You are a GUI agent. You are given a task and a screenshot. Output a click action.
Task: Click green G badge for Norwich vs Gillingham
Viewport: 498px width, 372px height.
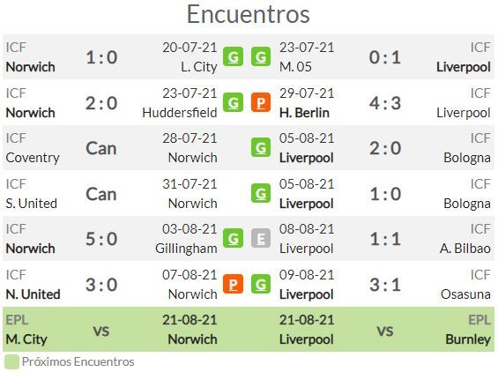(233, 238)
